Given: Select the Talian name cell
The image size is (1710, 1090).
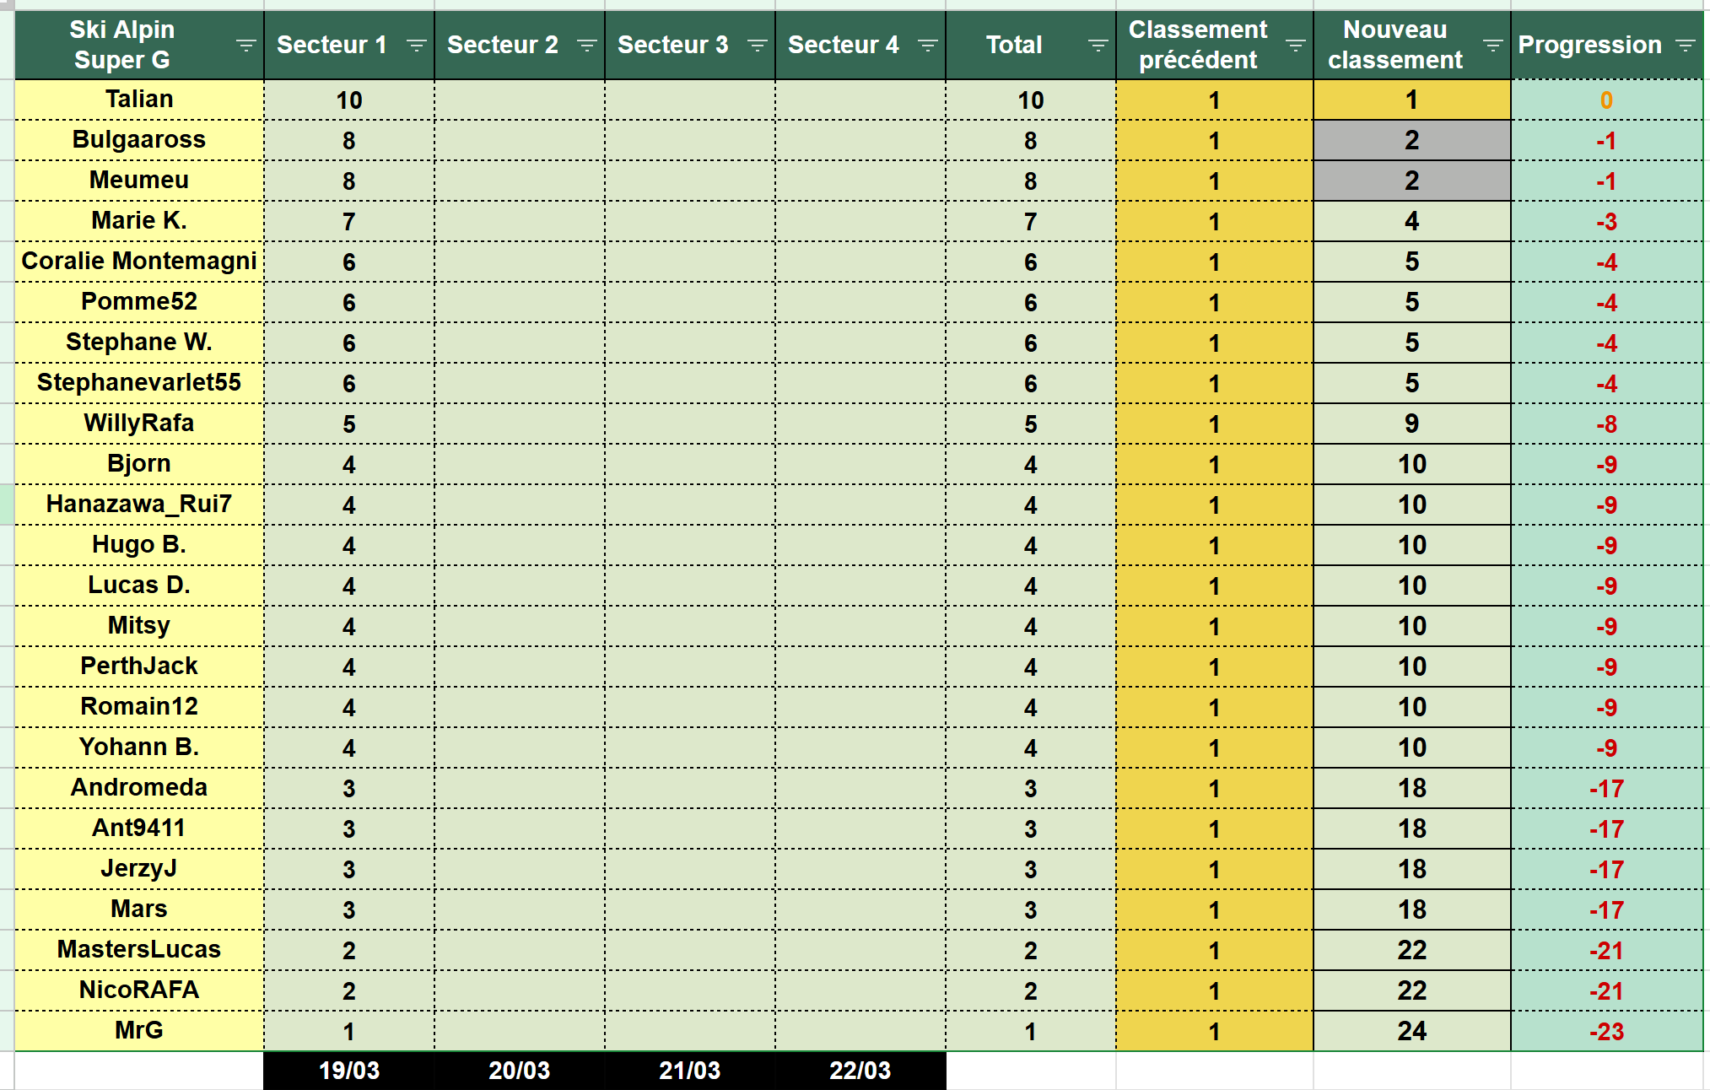Looking at the screenshot, I should pyautogui.click(x=139, y=100).
